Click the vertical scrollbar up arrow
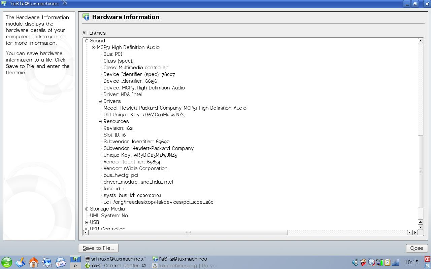 tap(420, 41)
